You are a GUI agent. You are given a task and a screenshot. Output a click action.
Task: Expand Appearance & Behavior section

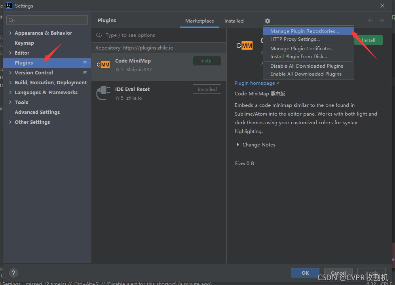[10, 33]
